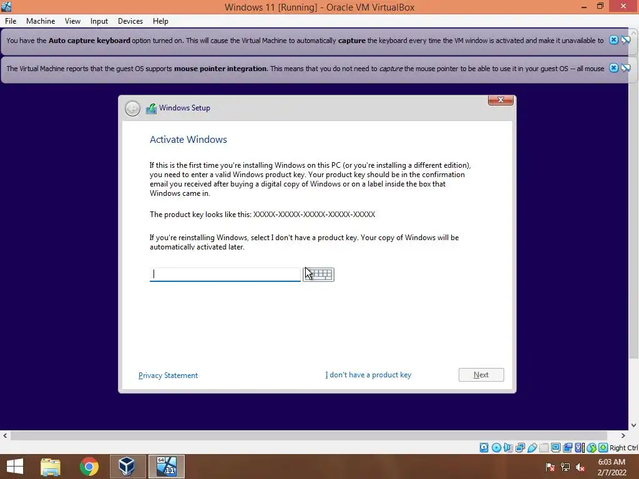Click the Next button
The height and width of the screenshot is (479, 639).
481,375
